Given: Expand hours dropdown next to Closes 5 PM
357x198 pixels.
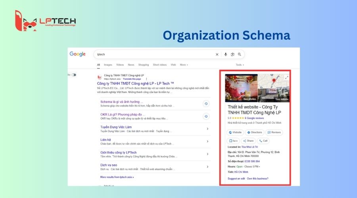Looking at the screenshot, I should 259,167.
